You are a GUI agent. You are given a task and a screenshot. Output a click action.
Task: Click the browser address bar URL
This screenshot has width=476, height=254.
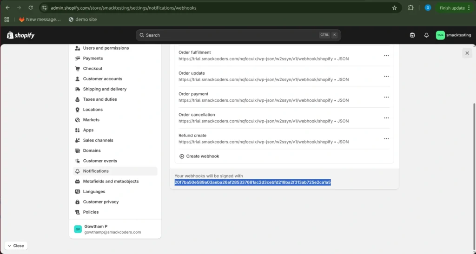click(124, 8)
